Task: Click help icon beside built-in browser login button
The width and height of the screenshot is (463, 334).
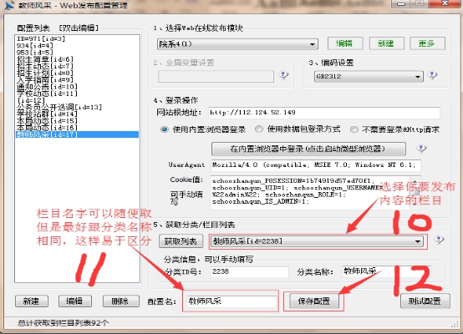Action: click(421, 149)
